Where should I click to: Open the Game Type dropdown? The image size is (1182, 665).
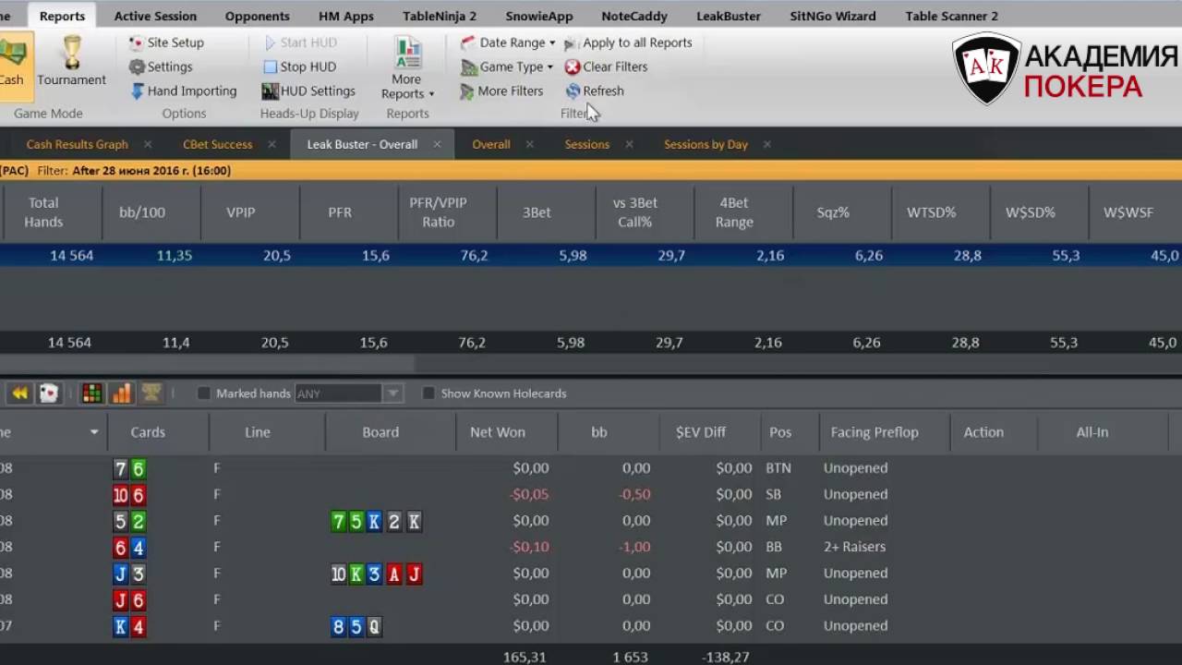click(507, 66)
